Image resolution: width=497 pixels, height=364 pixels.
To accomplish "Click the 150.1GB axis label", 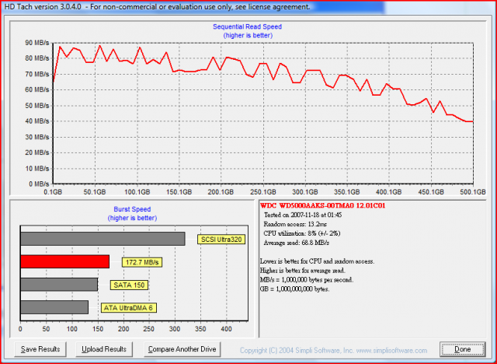I will [x=179, y=192].
